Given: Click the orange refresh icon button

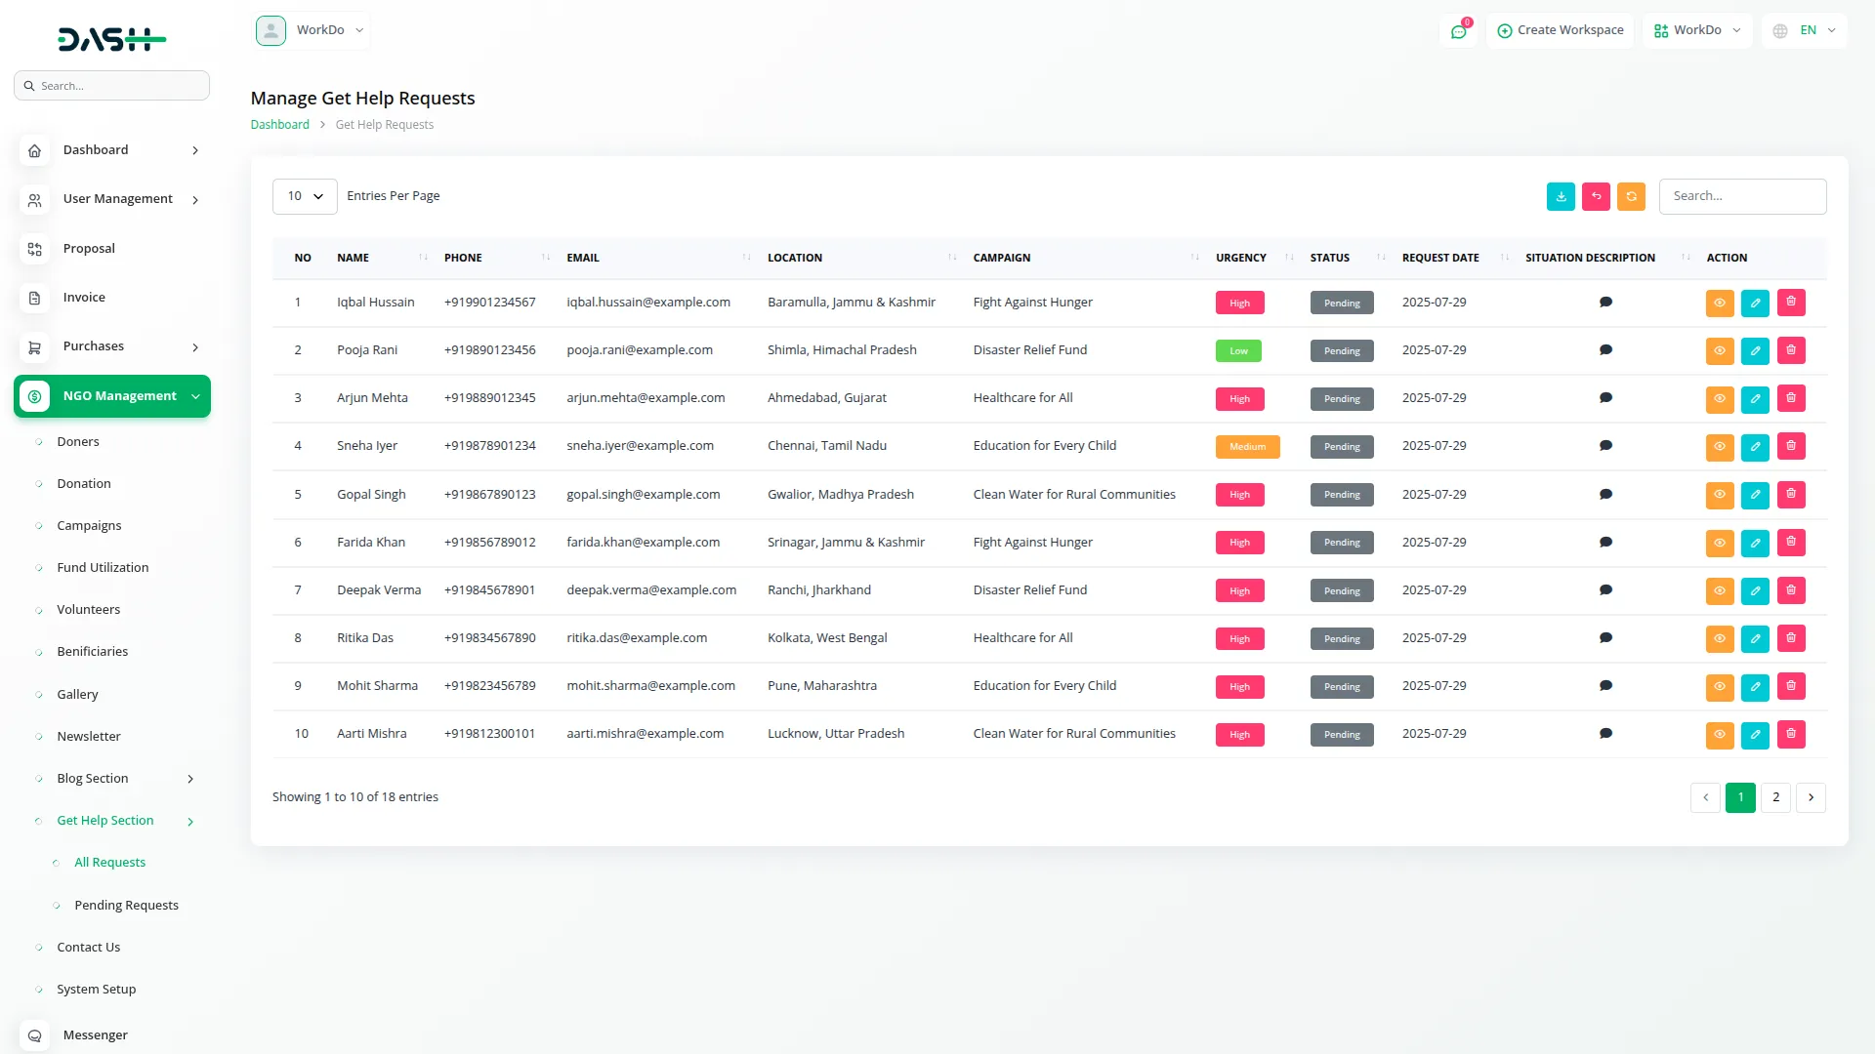Looking at the screenshot, I should point(1631,196).
